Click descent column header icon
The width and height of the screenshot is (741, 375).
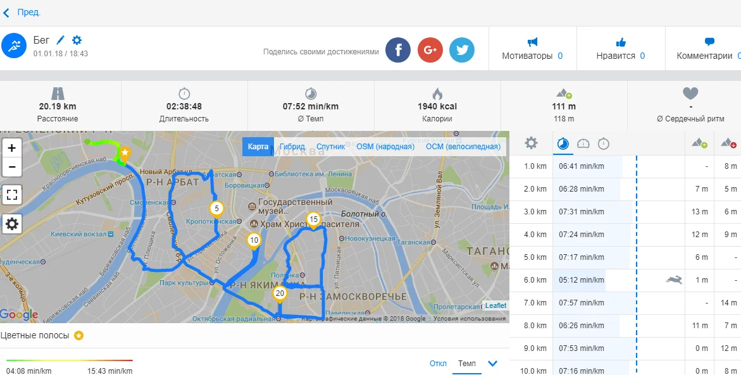point(728,143)
